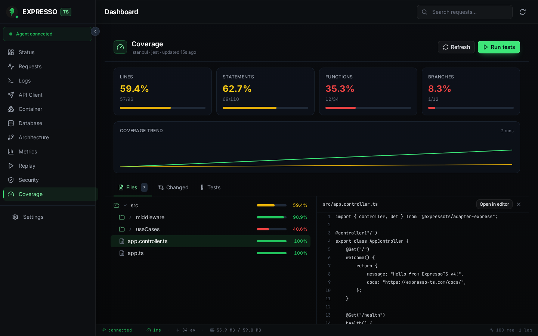Open the Logs page
The height and width of the screenshot is (336, 538).
point(49,81)
